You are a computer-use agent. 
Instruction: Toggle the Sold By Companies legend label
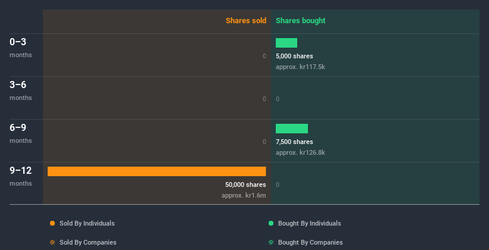click(x=88, y=242)
